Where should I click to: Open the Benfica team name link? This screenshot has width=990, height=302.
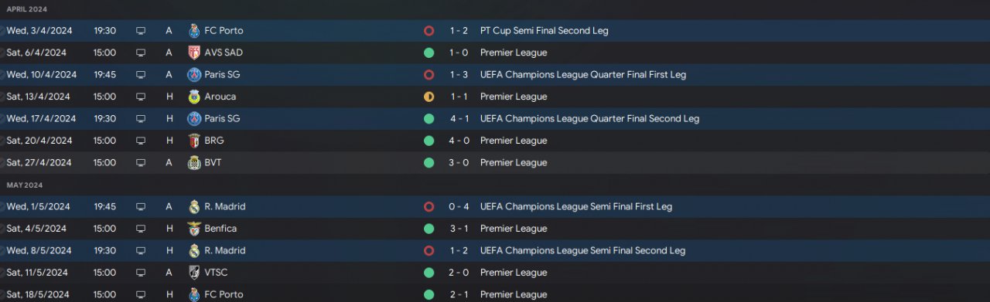220,229
